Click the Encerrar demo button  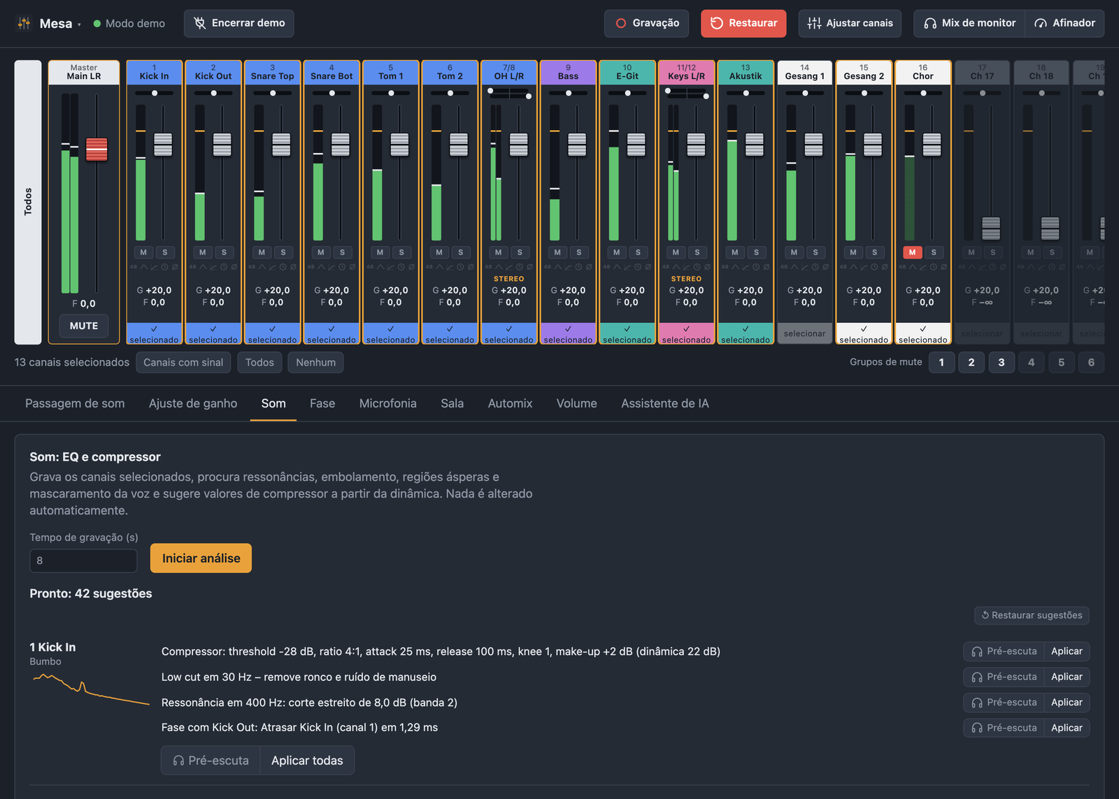239,23
